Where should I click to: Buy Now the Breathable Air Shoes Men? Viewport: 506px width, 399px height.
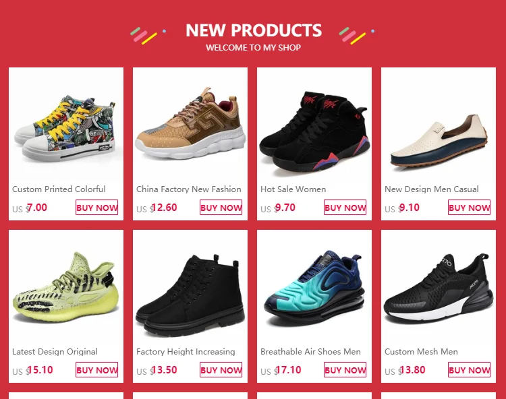point(345,369)
